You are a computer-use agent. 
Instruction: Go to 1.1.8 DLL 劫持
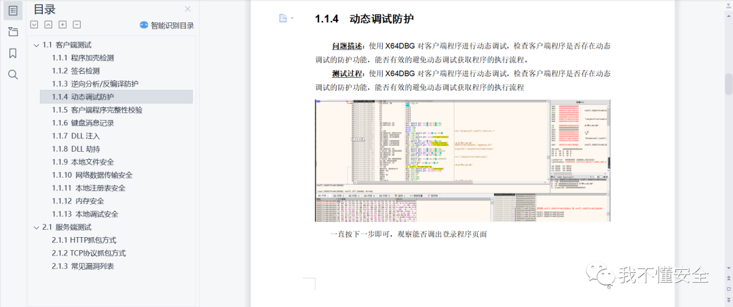(76, 149)
